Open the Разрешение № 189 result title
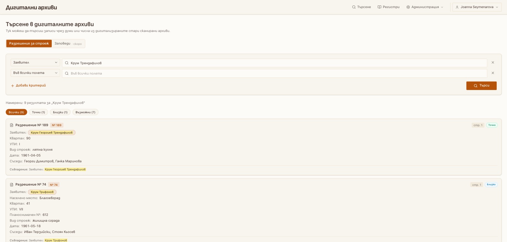This screenshot has width=507, height=242. pyautogui.click(x=32, y=125)
